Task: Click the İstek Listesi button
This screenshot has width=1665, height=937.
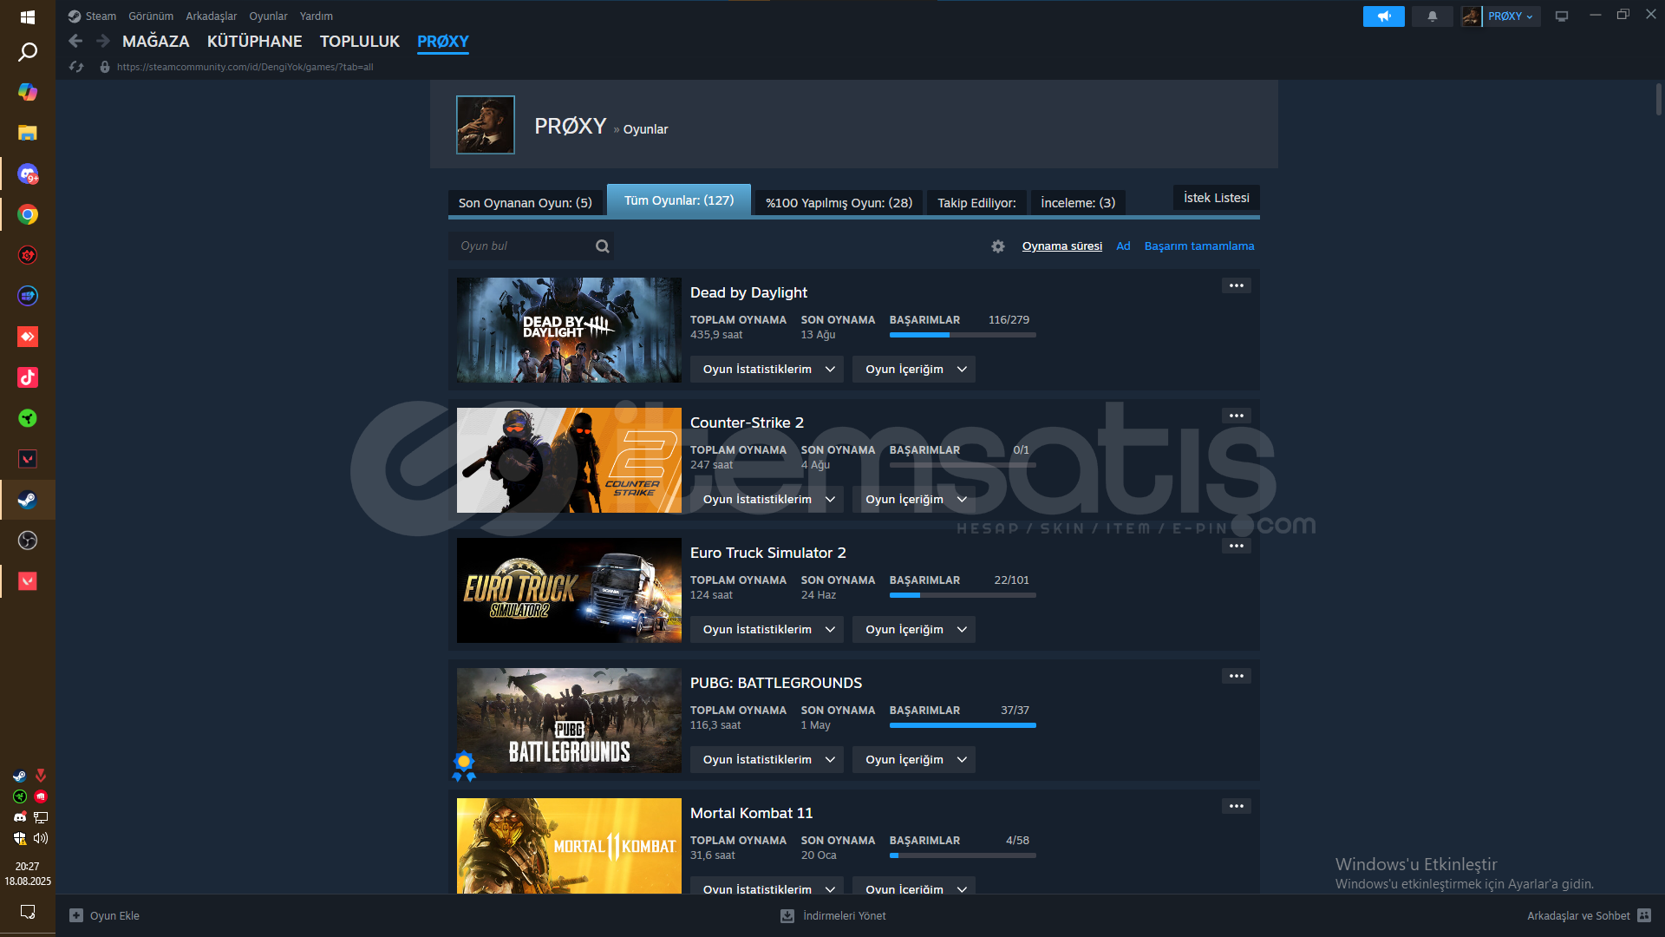Action: tap(1217, 198)
